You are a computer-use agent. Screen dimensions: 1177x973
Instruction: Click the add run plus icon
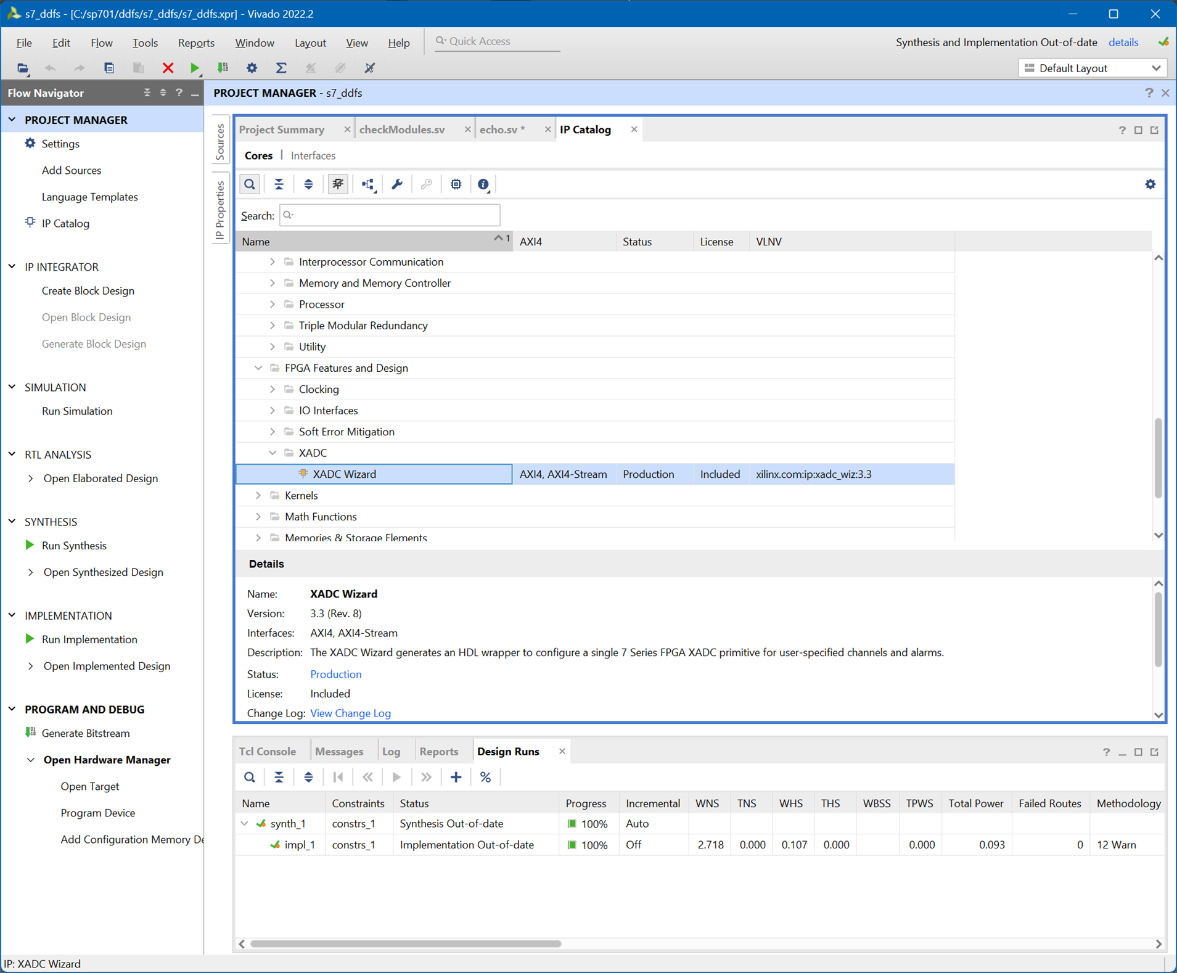tap(456, 777)
